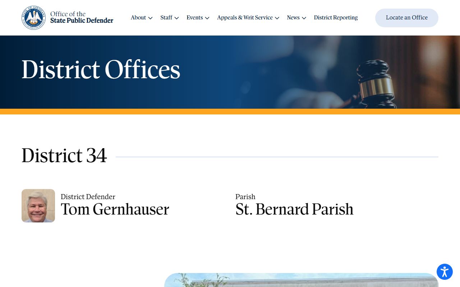This screenshot has width=460, height=287.
Task: Click the District 34 heading
Action: pyautogui.click(x=64, y=156)
